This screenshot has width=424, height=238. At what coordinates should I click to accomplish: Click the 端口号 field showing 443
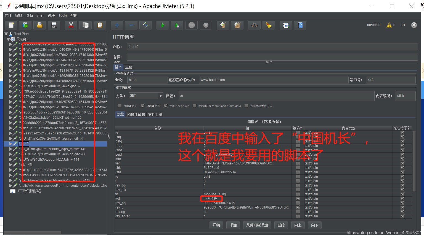click(x=391, y=80)
